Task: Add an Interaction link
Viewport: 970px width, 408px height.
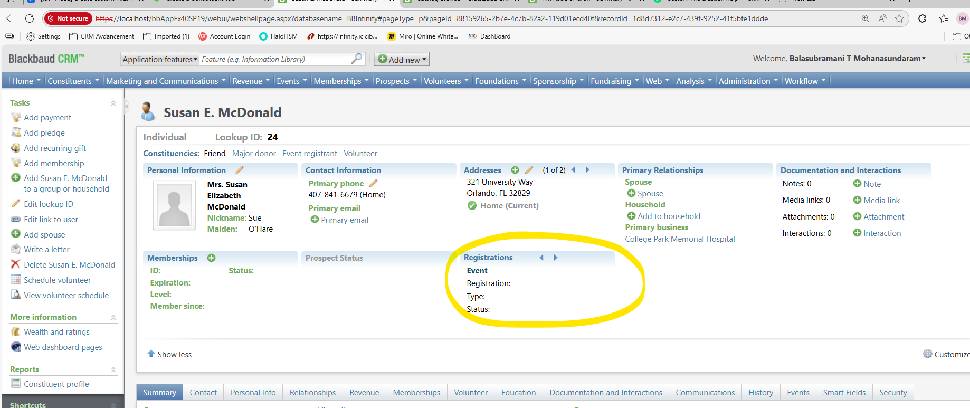Action: click(x=882, y=233)
